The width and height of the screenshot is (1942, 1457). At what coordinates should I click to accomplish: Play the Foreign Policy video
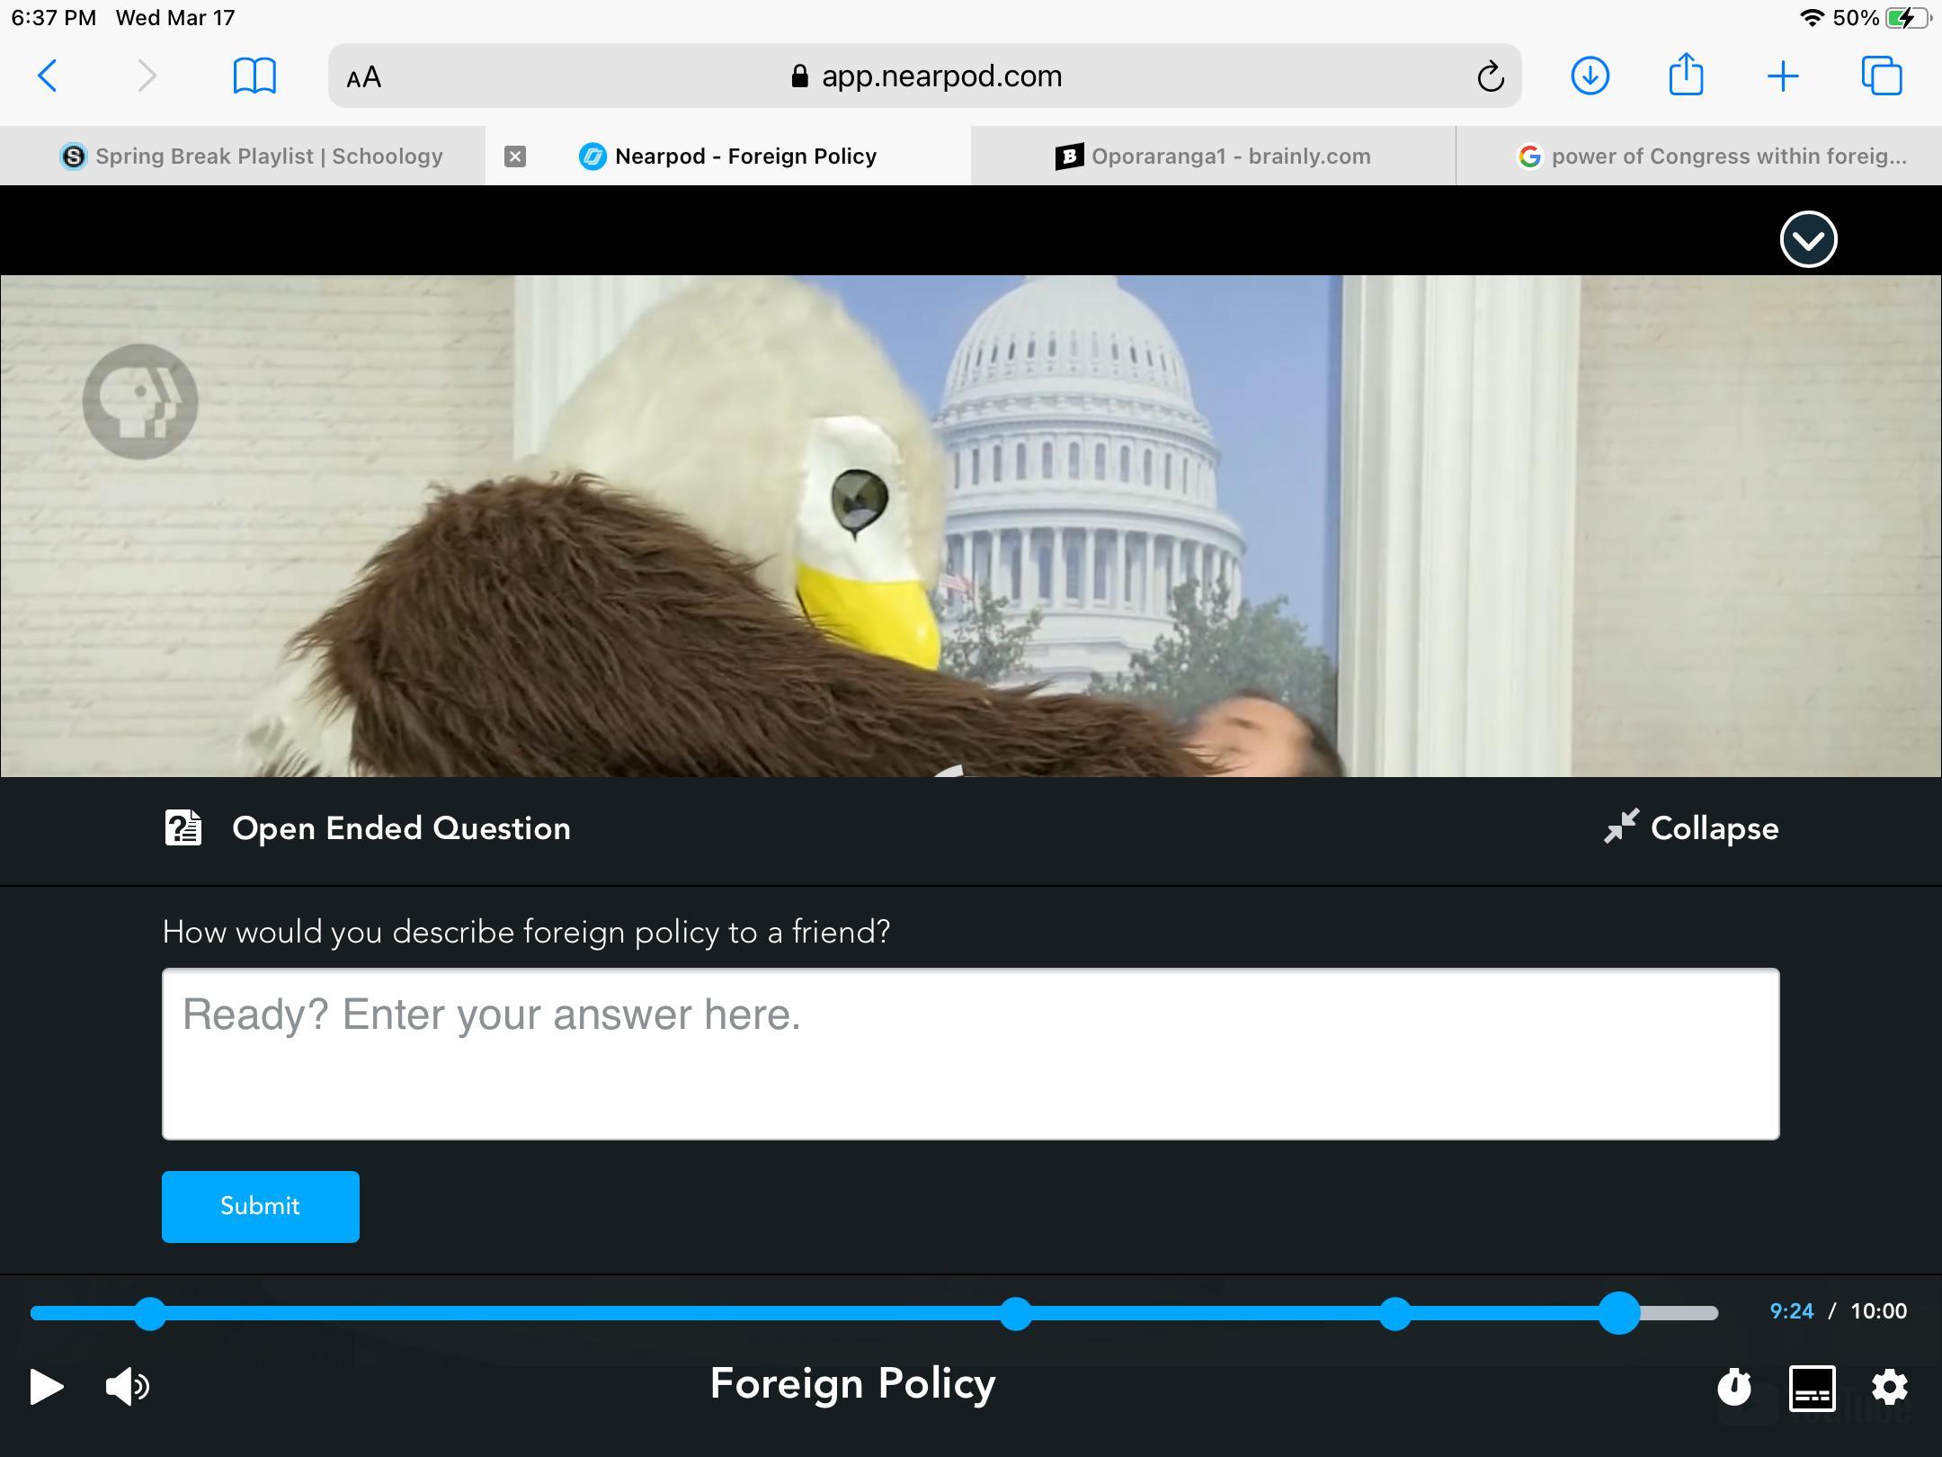click(x=46, y=1386)
